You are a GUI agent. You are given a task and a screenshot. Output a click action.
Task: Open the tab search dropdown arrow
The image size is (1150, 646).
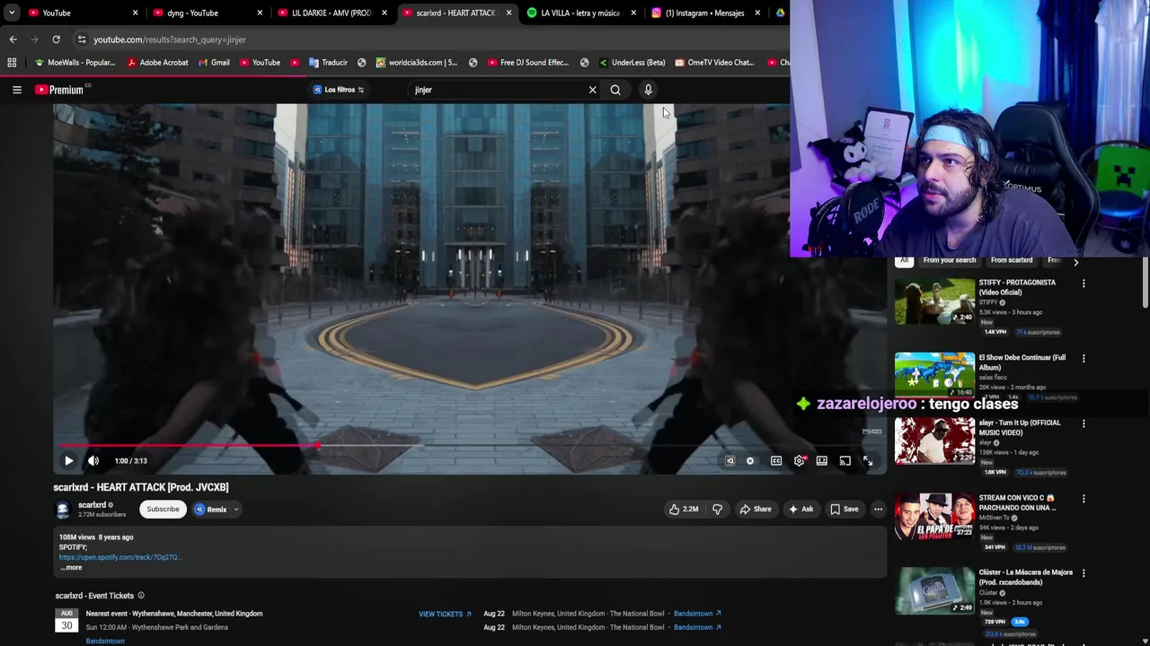click(x=12, y=13)
